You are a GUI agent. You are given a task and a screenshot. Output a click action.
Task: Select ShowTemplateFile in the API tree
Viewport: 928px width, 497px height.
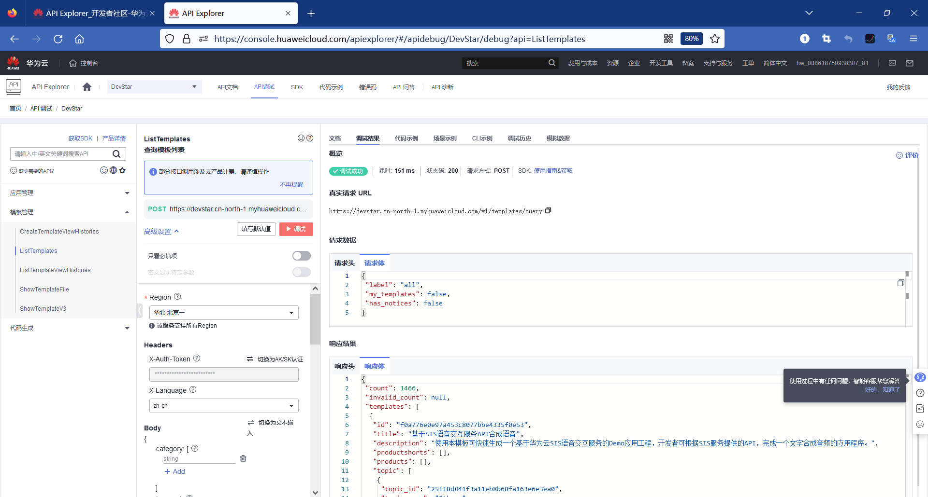[44, 290]
